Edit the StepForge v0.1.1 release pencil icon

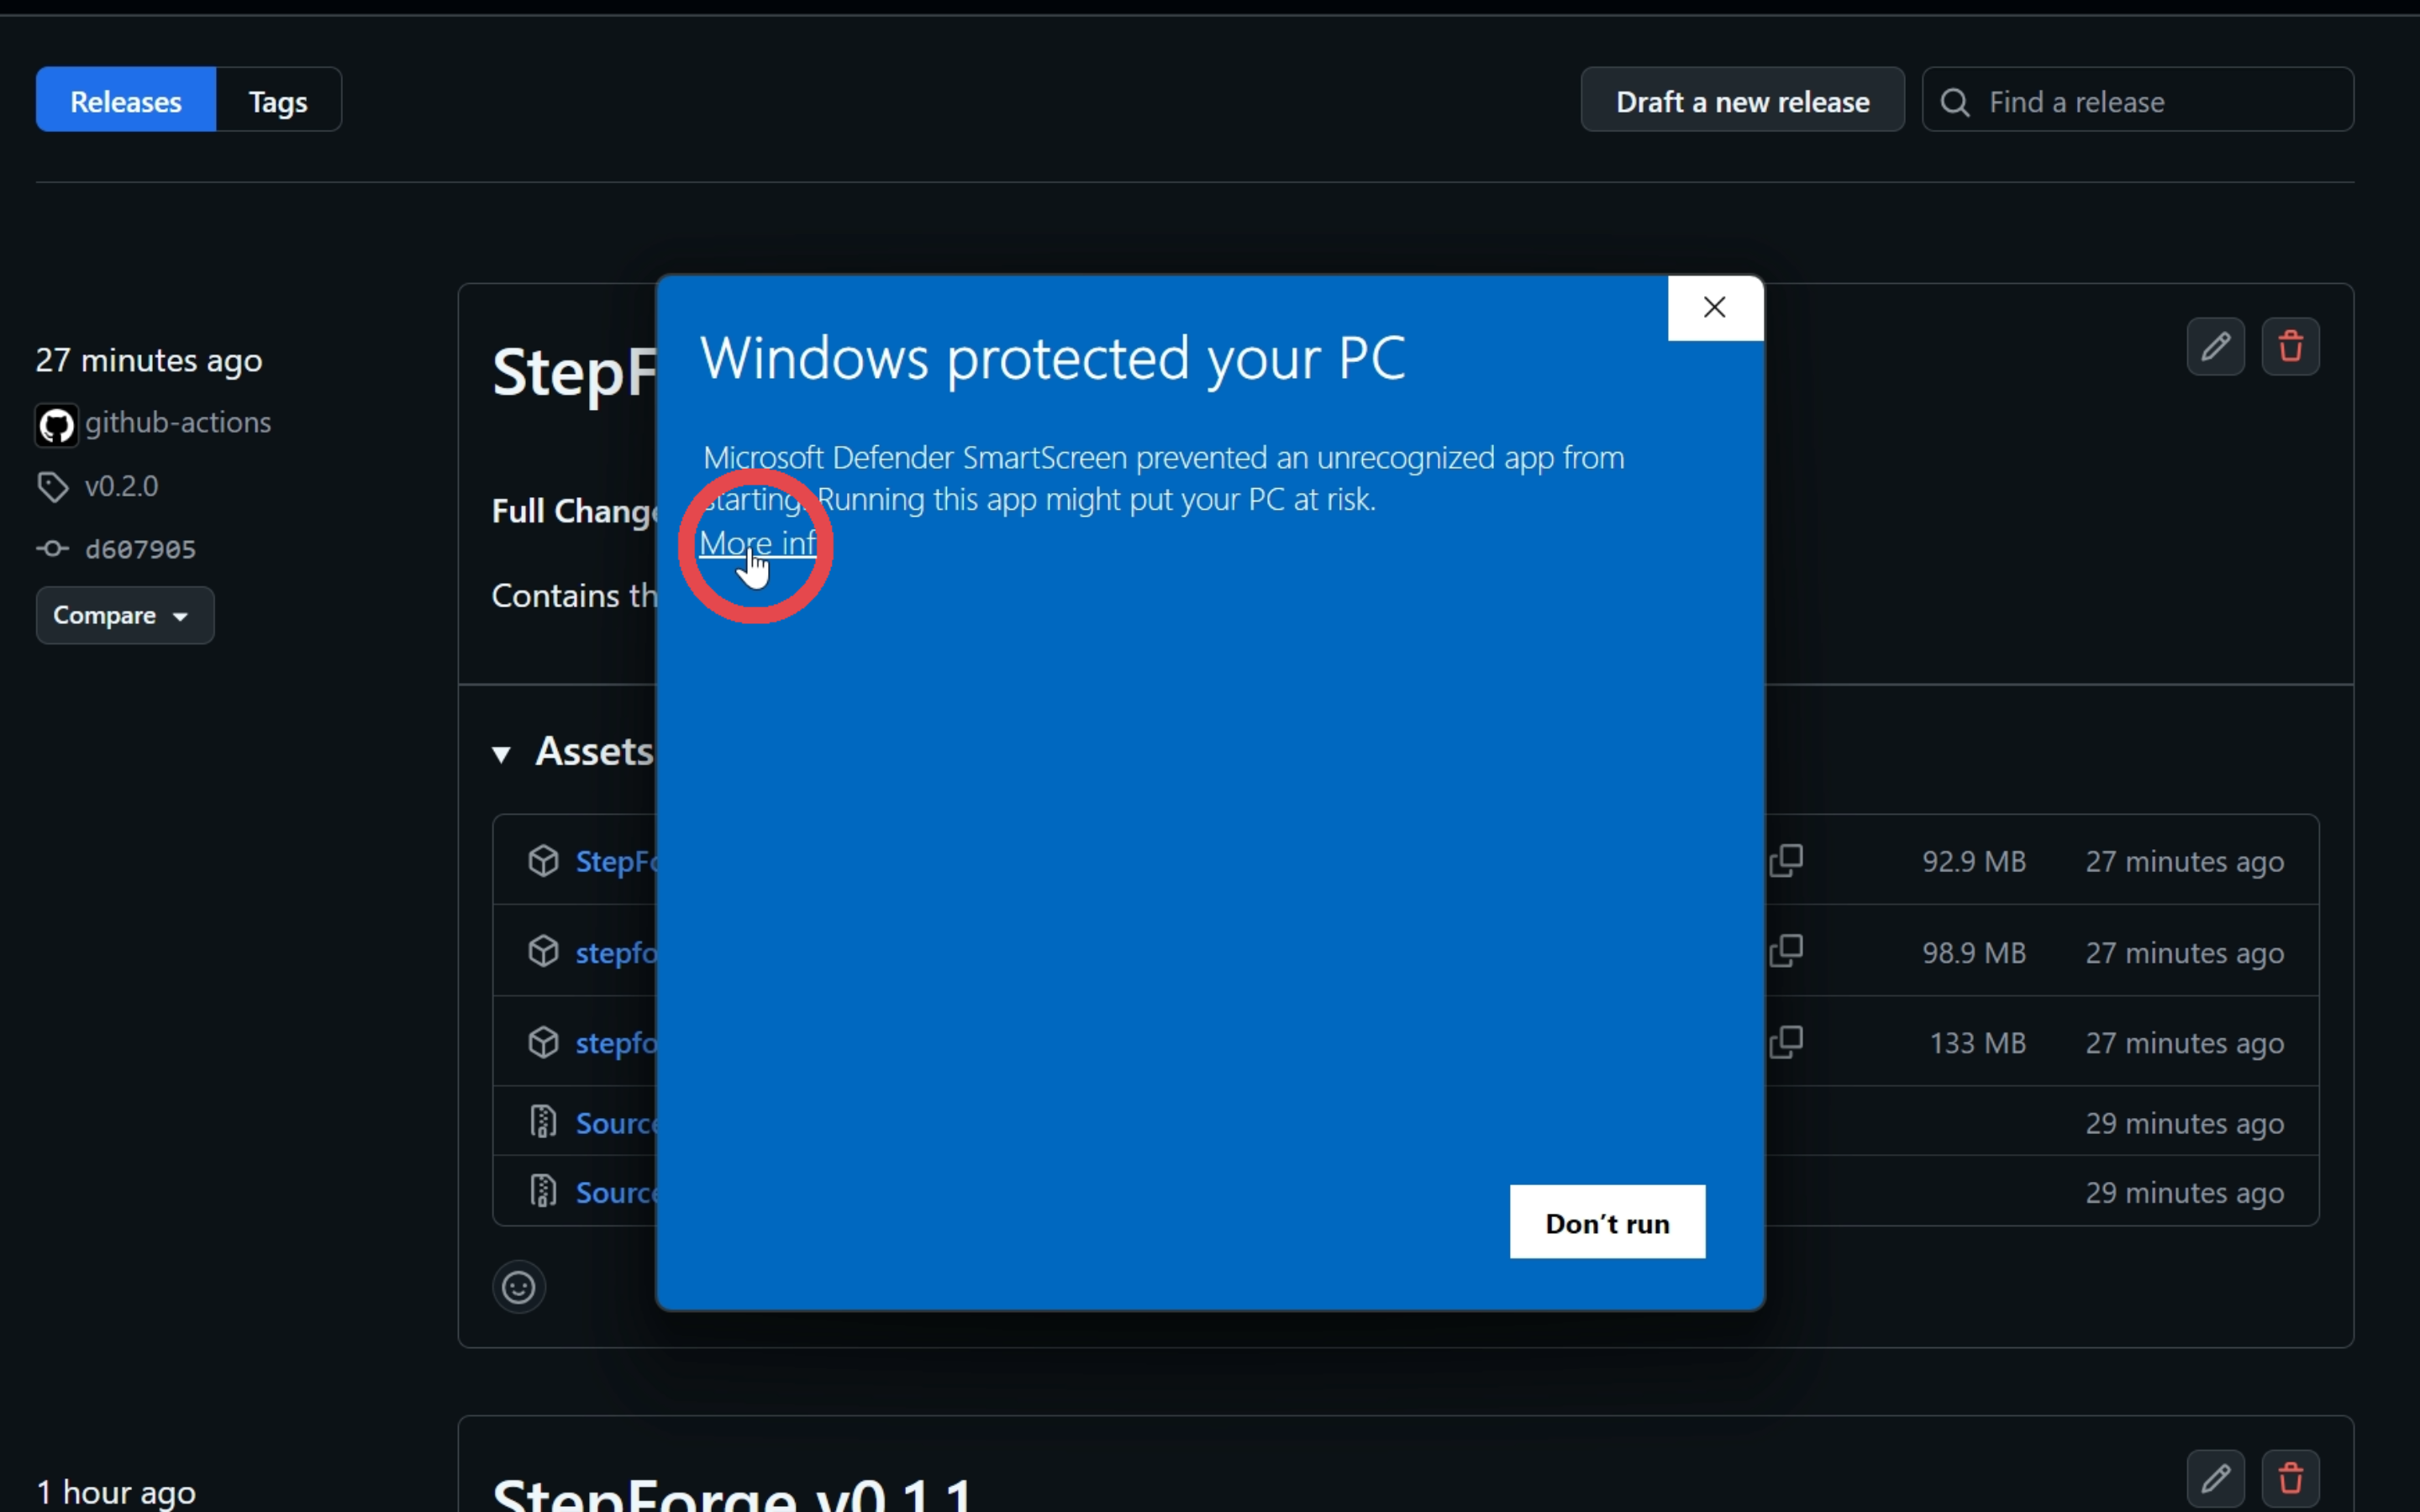point(2215,1478)
